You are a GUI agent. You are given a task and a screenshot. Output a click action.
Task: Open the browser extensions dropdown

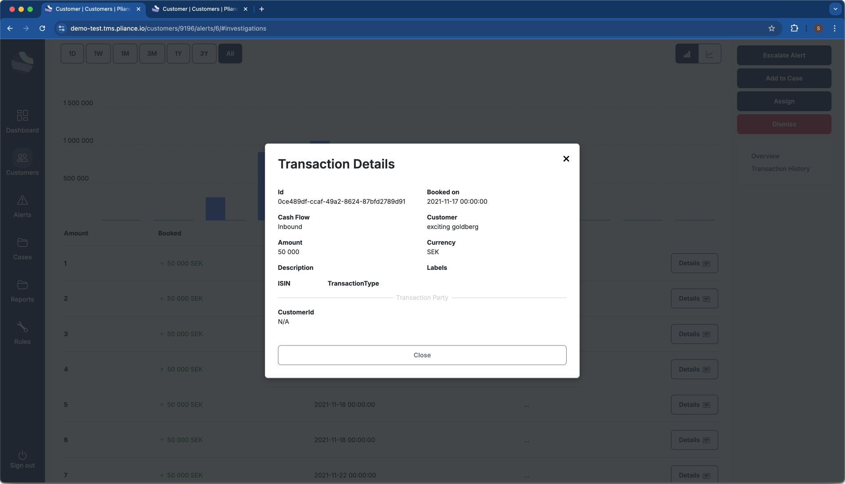pyautogui.click(x=795, y=28)
